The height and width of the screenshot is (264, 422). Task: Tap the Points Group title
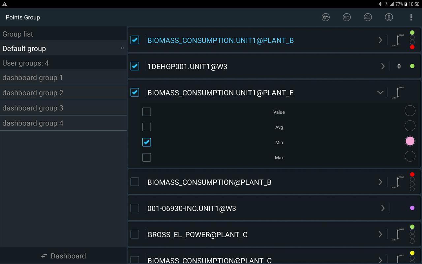click(23, 17)
